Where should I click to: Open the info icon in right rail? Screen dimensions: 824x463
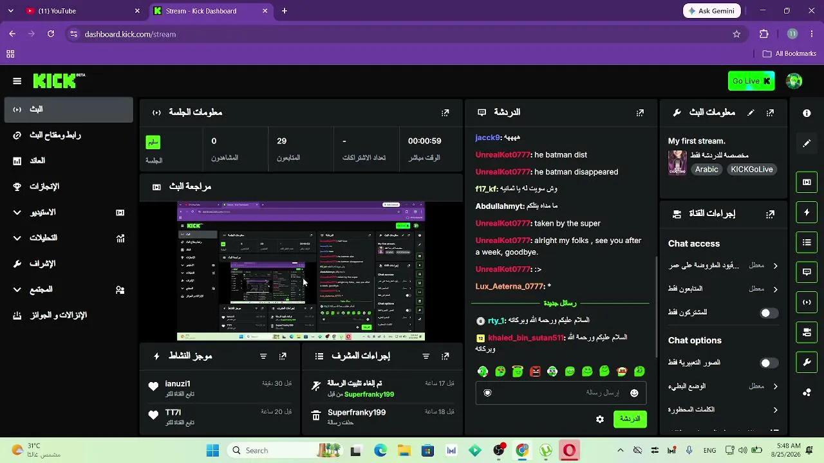click(x=807, y=113)
